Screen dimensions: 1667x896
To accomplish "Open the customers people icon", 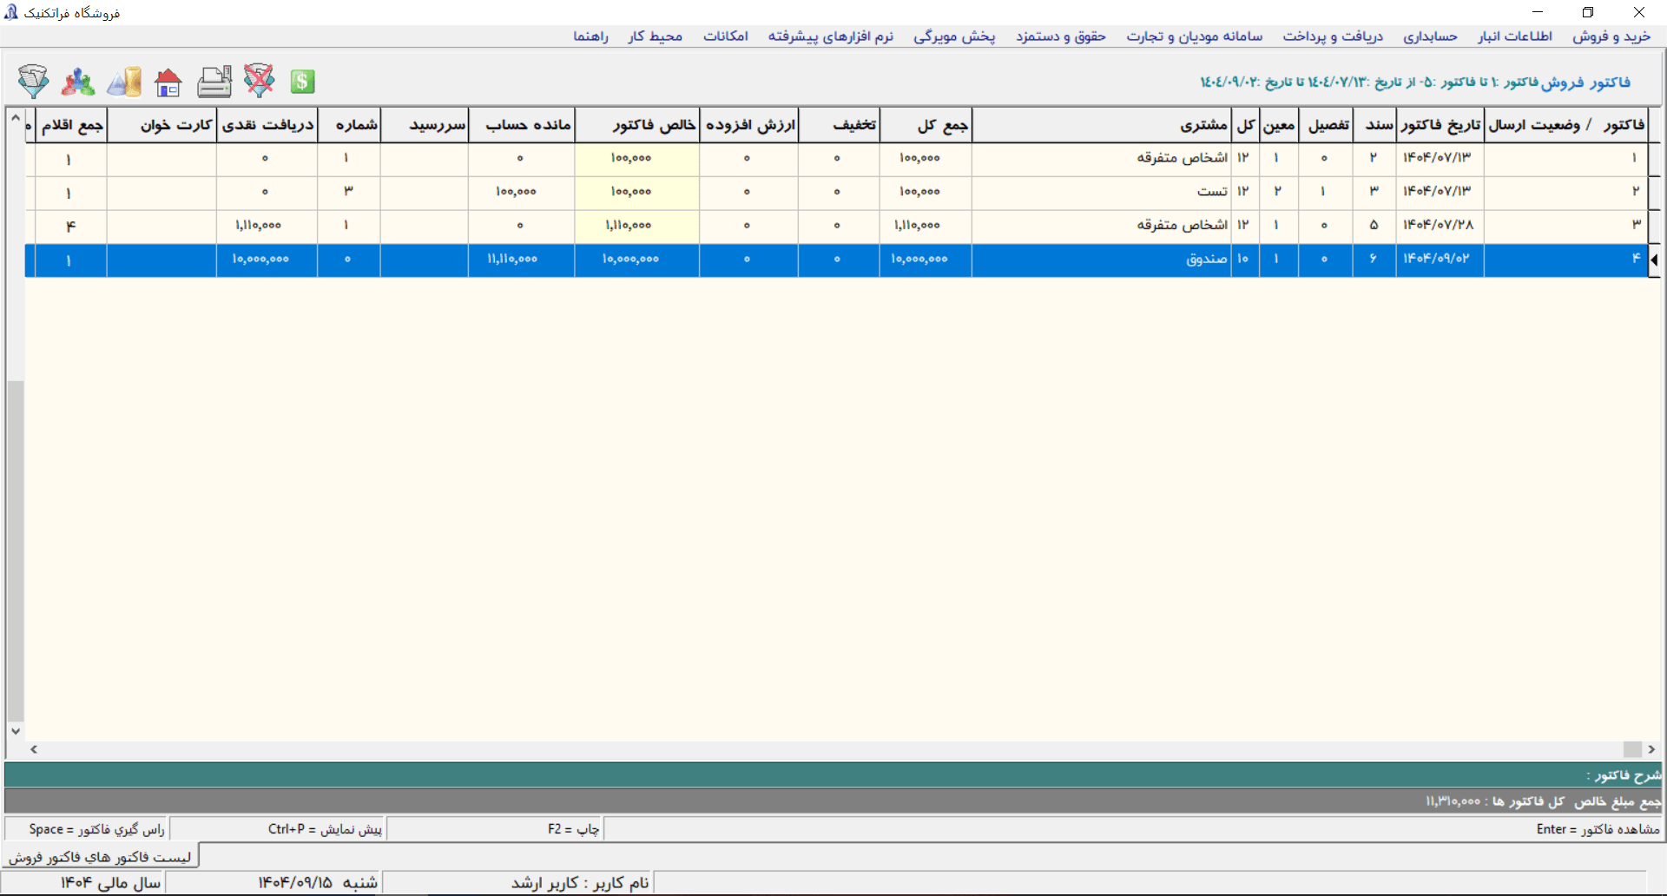I will pyautogui.click(x=78, y=82).
